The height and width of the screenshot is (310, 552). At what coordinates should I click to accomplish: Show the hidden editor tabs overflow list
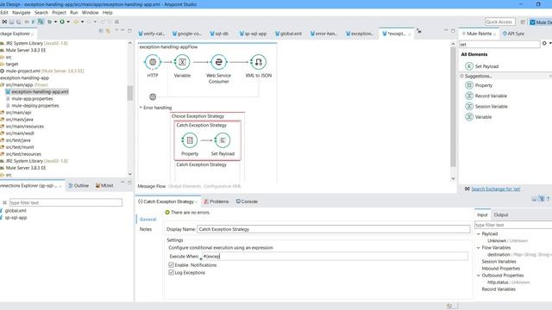tap(419, 31)
